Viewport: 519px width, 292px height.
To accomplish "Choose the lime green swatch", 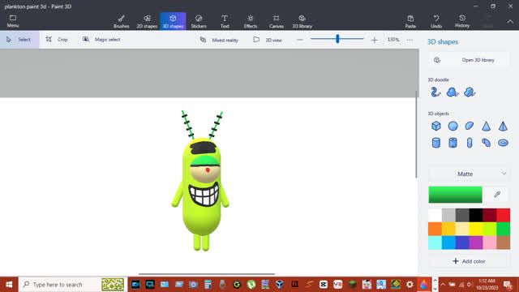I will pyautogui.click(x=490, y=229).
